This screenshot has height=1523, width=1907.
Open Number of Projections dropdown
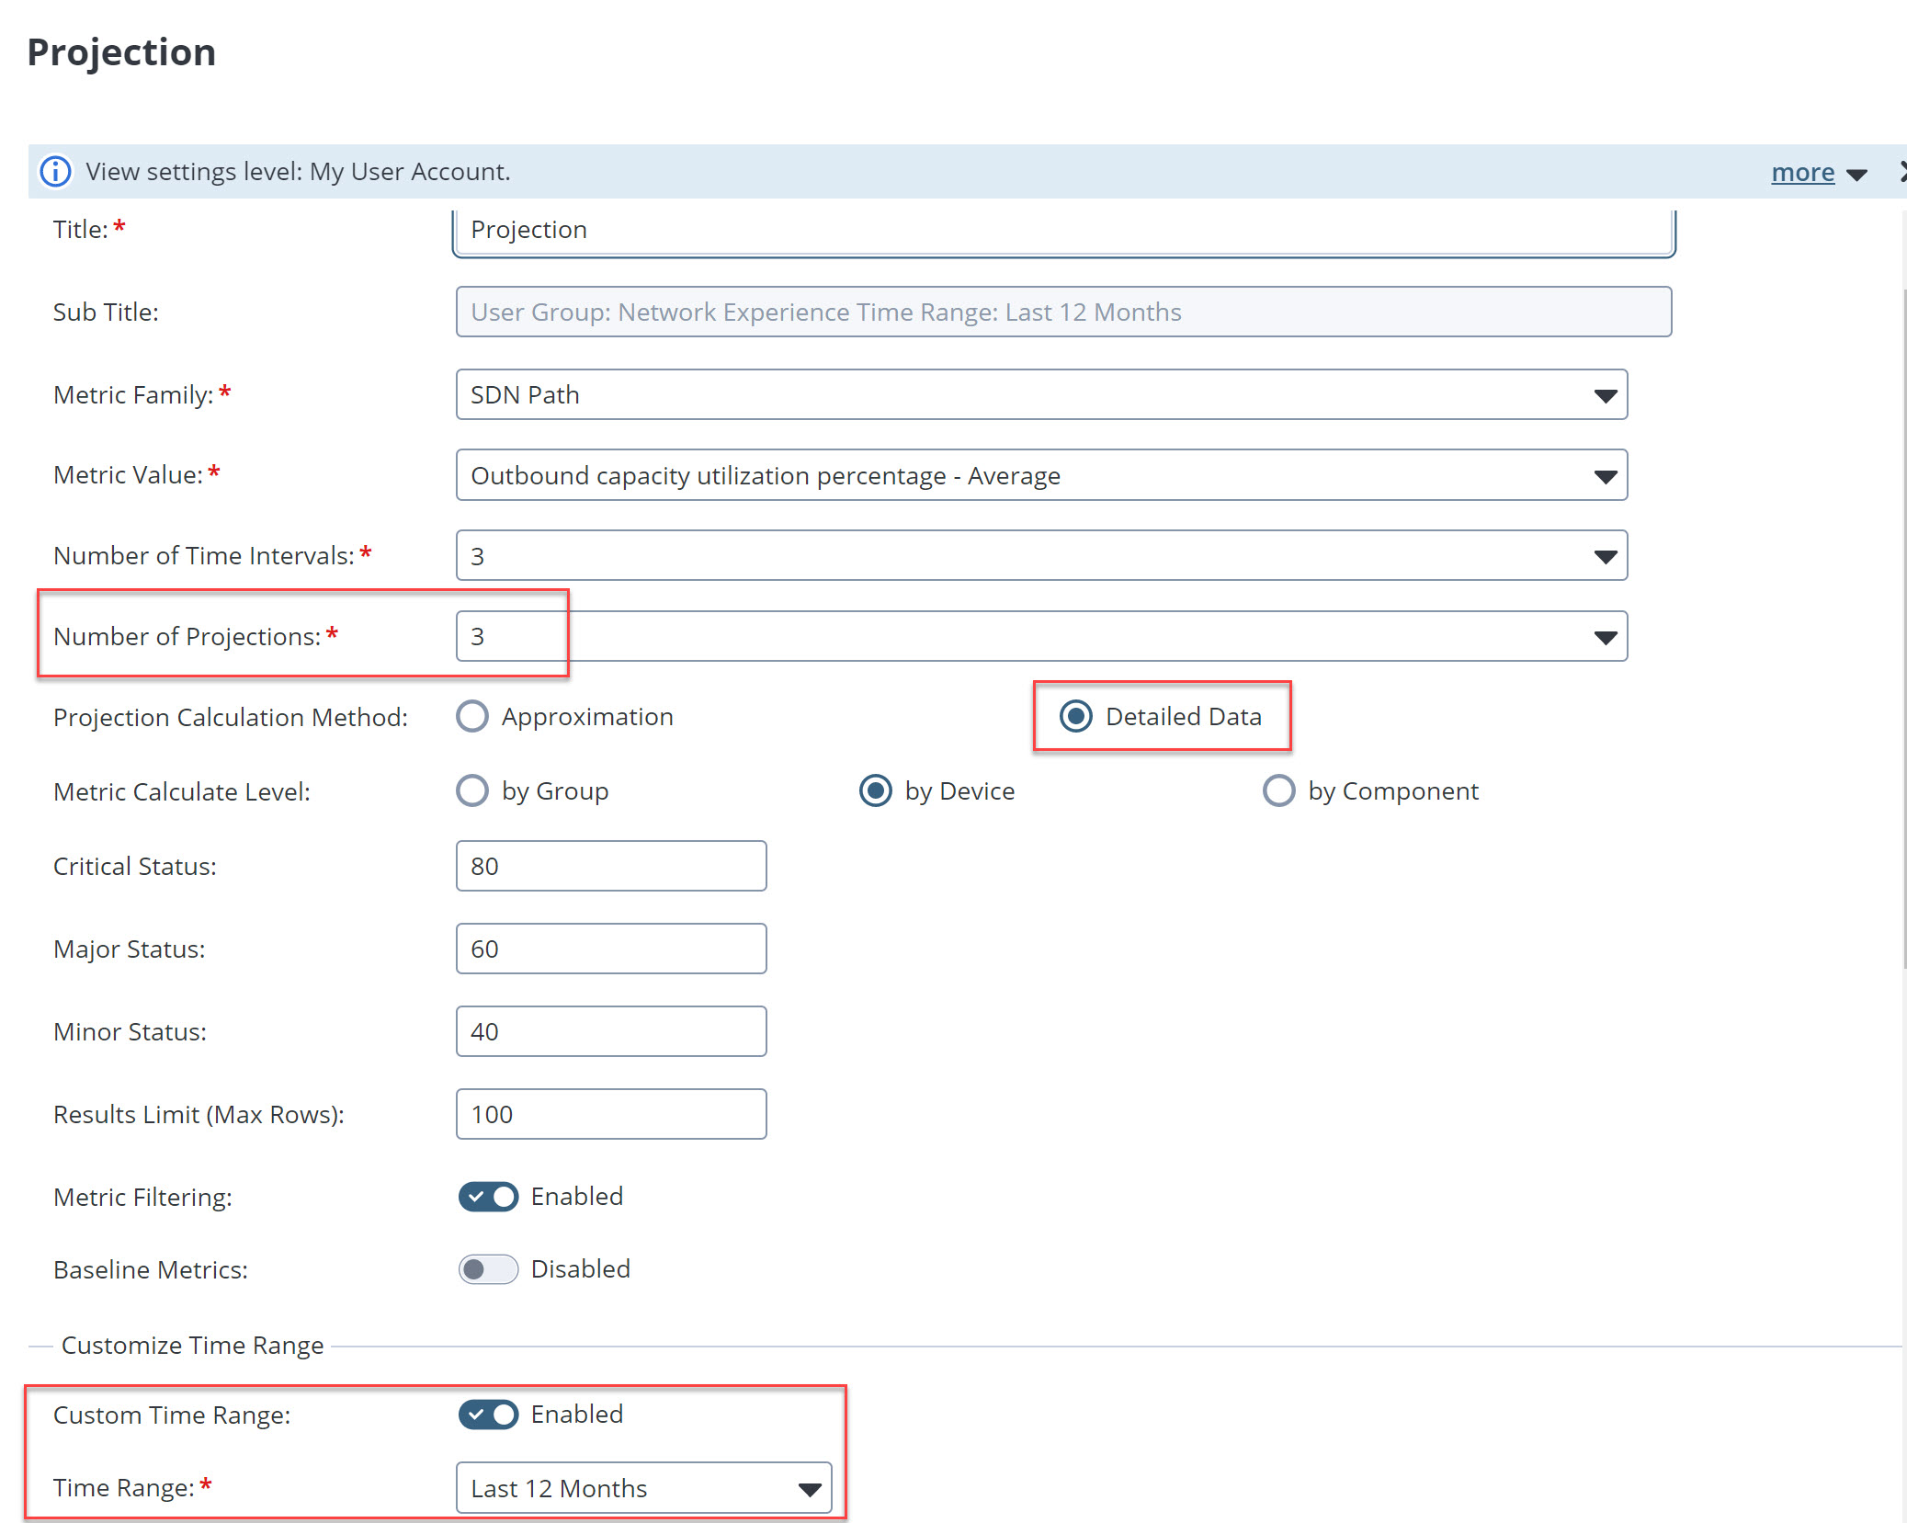(x=1041, y=636)
